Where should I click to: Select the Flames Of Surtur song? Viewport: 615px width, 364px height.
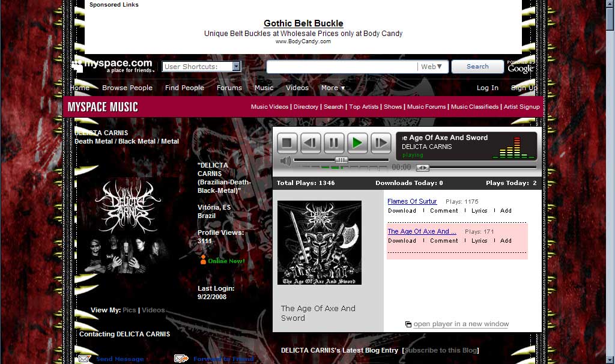tap(412, 201)
